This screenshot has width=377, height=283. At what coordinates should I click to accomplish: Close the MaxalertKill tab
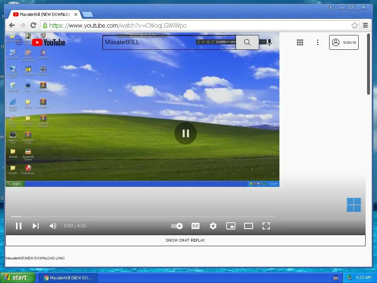click(76, 14)
